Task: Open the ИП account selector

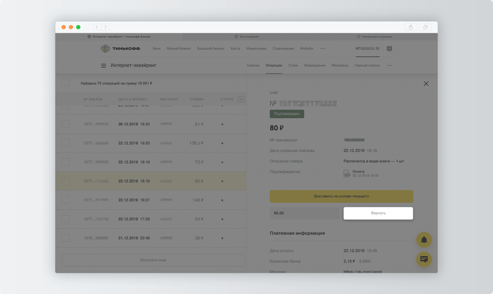Action: pyautogui.click(x=367, y=49)
